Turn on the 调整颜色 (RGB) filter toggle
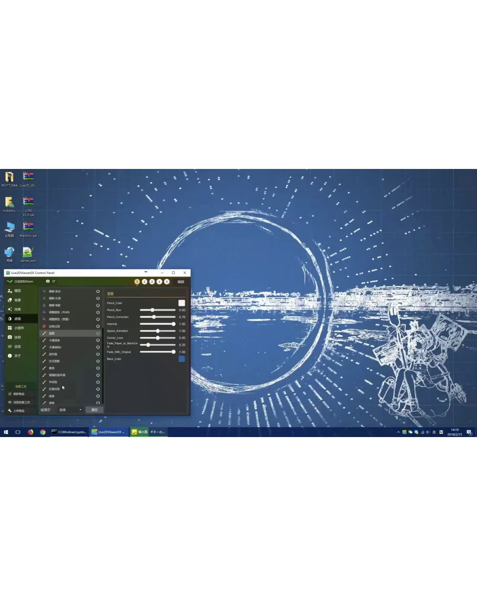 (x=98, y=312)
